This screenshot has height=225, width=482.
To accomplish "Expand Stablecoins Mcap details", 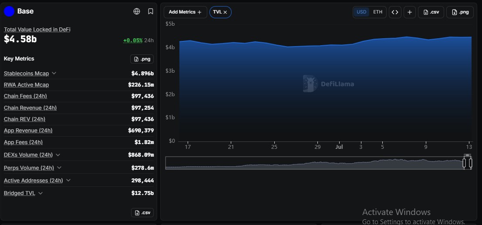I will [x=54, y=74].
